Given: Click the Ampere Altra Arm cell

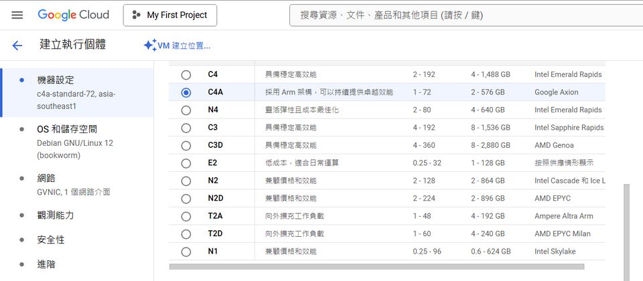Looking at the screenshot, I should [564, 216].
